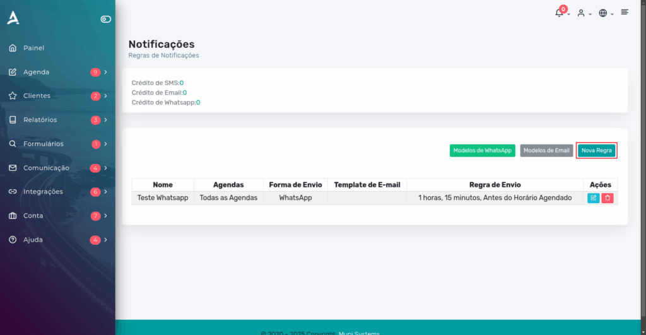The image size is (646, 335).
Task: Click the notification bell icon
Action: [x=559, y=13]
